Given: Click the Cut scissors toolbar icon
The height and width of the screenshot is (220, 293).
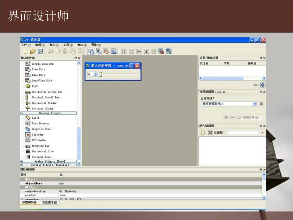Looking at the screenshot, I should [51, 51].
